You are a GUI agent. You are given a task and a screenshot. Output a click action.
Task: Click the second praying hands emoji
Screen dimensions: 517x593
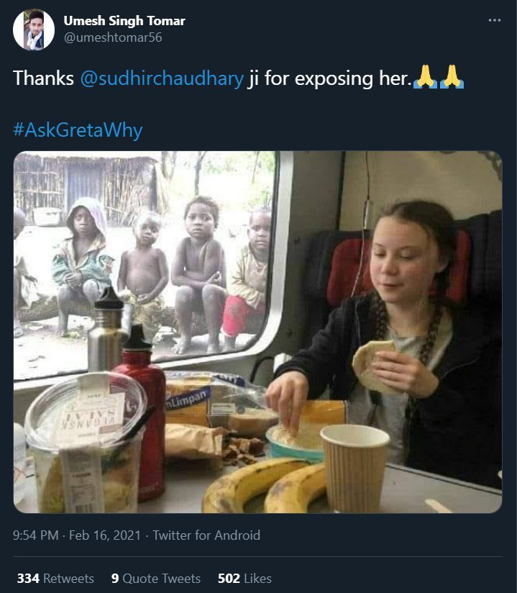pos(452,78)
